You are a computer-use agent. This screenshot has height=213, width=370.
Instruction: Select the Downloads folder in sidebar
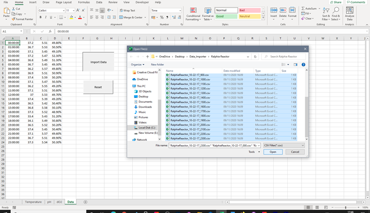(145, 107)
